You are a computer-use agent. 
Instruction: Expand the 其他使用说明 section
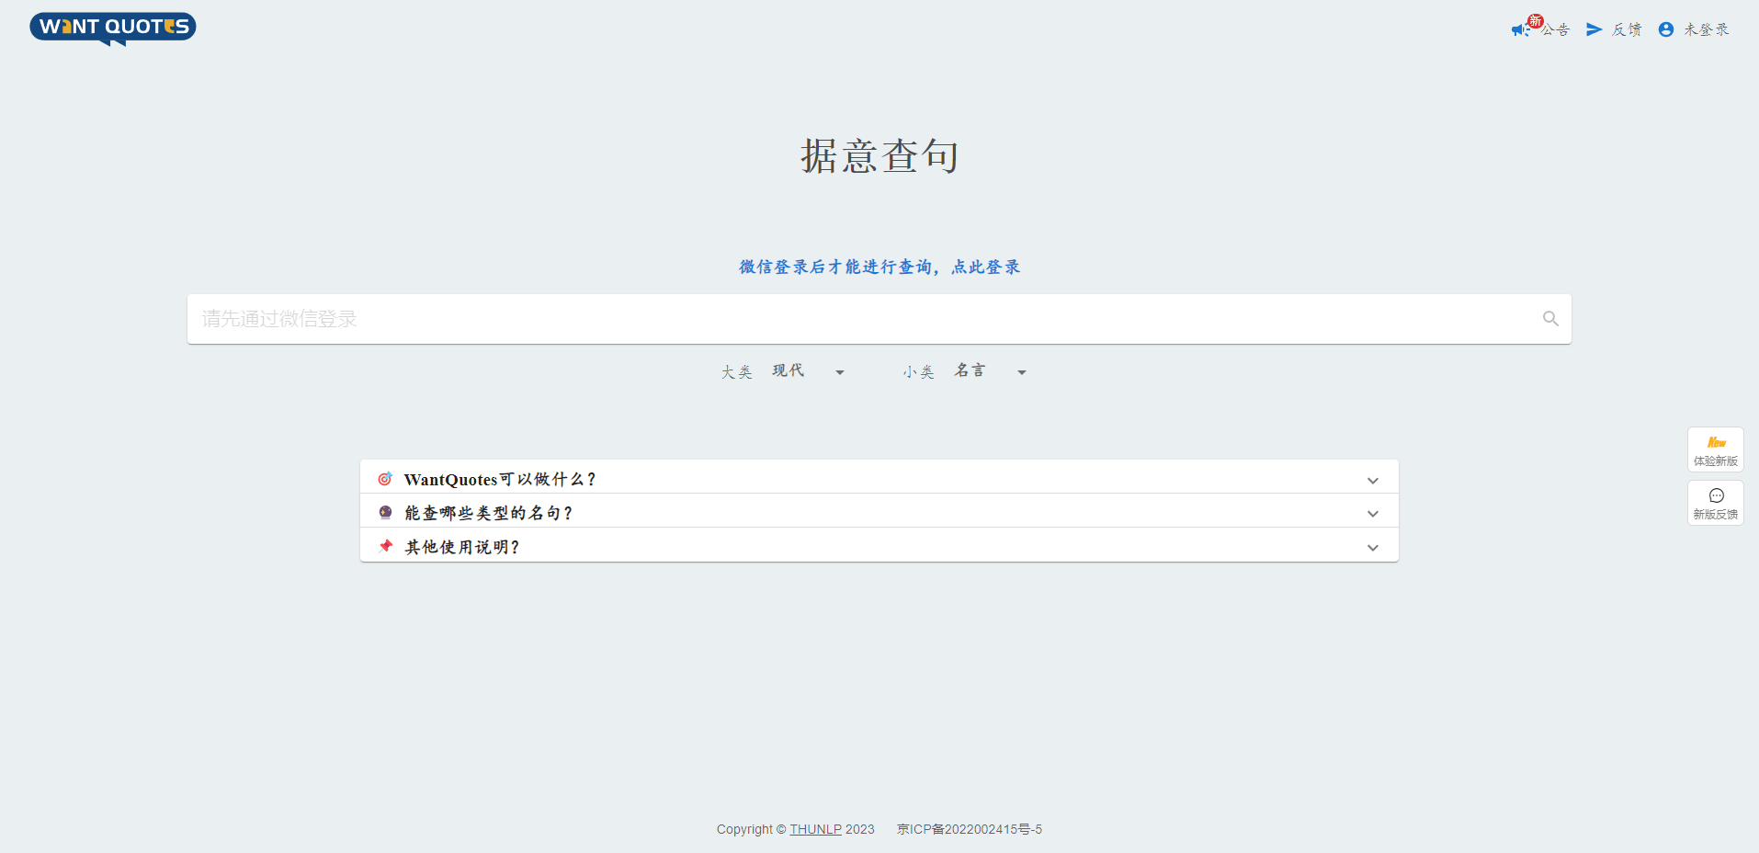tap(1373, 547)
